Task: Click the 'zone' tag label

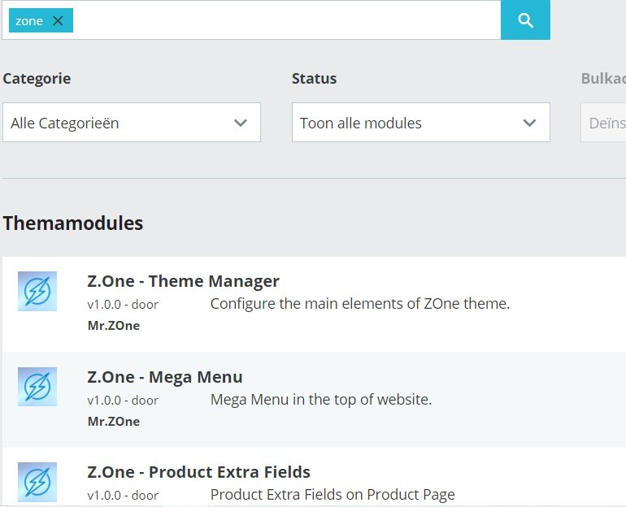Action: (29, 21)
